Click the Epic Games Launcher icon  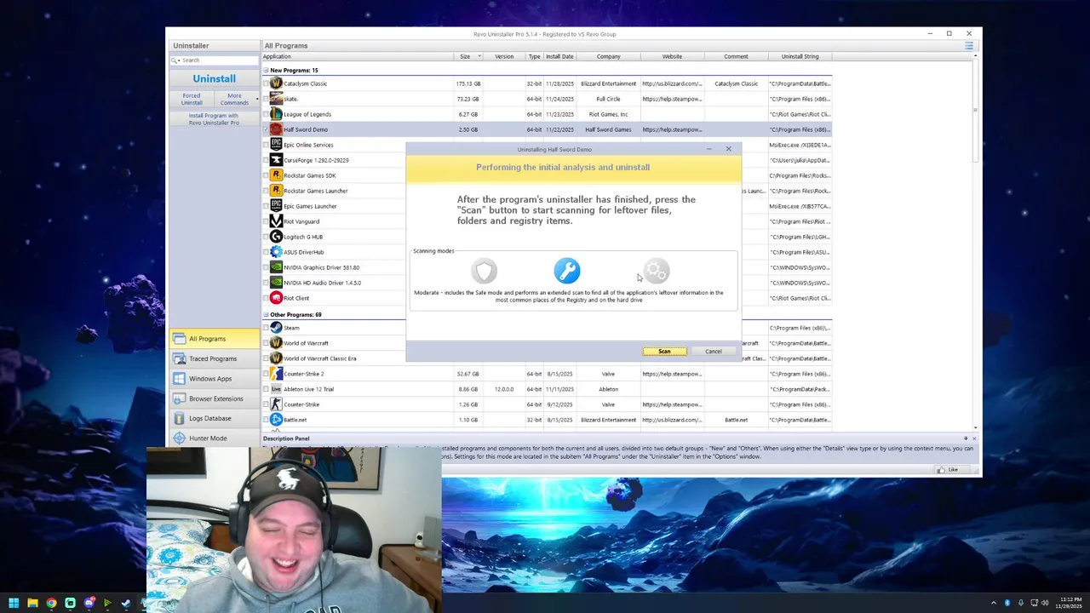[276, 206]
